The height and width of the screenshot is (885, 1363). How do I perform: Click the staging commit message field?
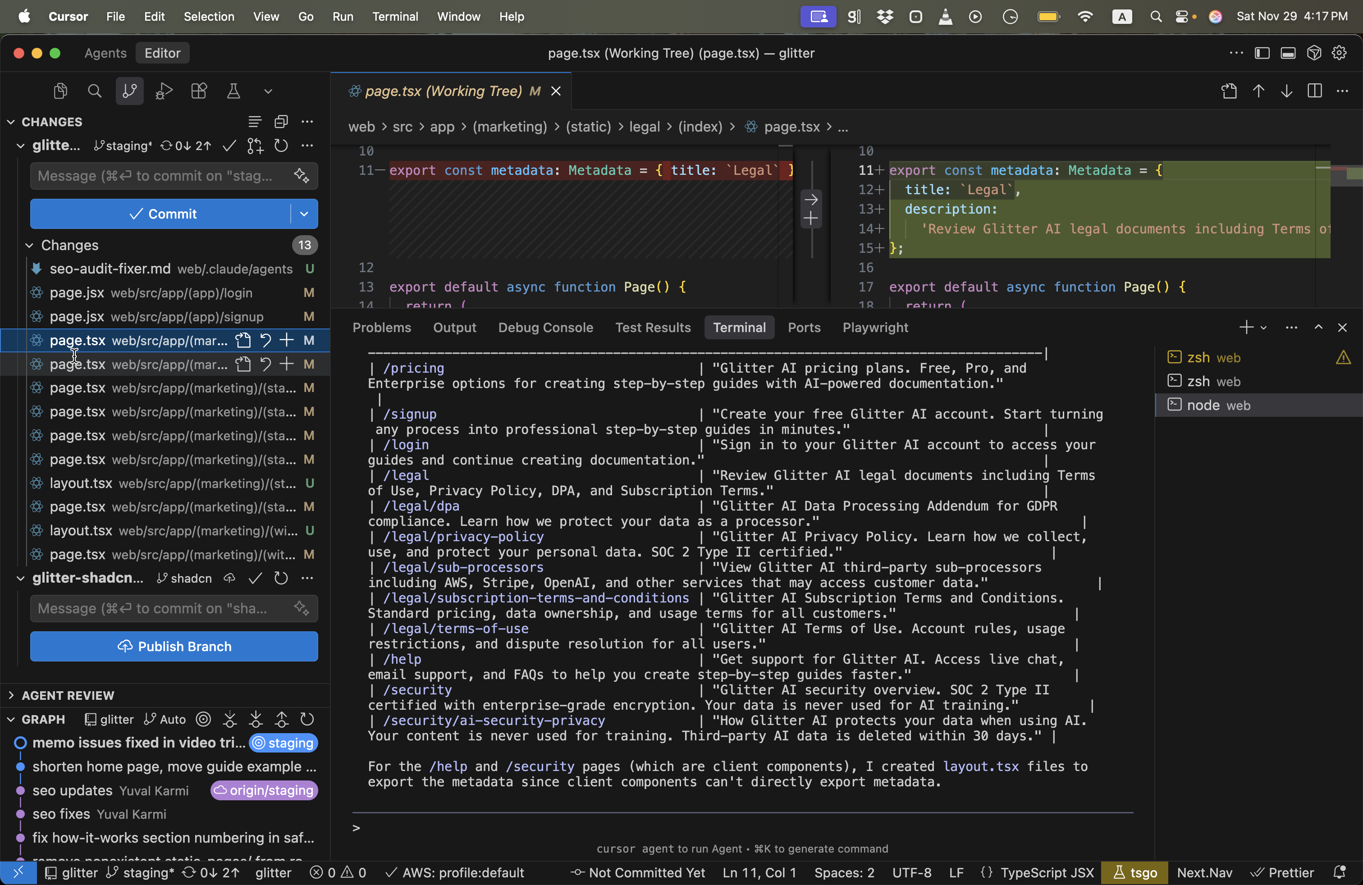point(160,176)
